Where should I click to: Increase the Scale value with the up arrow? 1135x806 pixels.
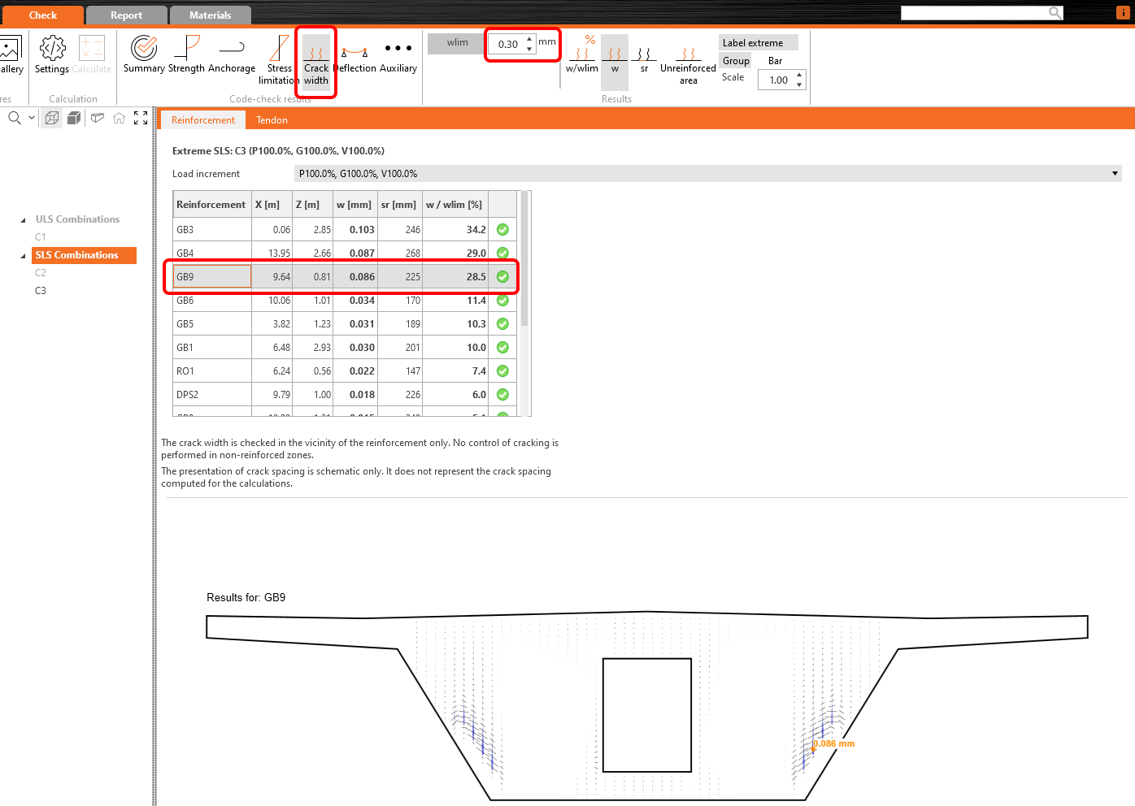[799, 75]
